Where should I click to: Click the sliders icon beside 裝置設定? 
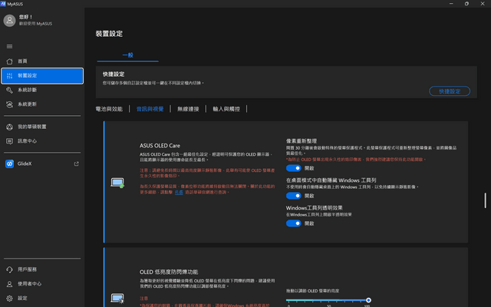point(9,75)
